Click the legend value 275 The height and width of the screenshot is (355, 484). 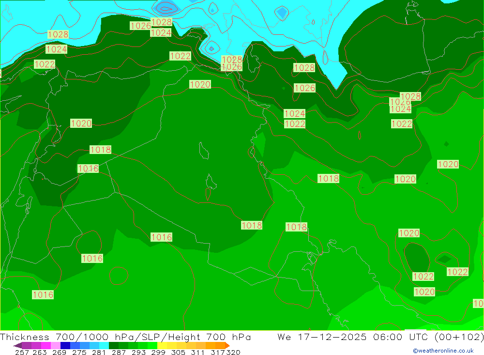[79, 352]
